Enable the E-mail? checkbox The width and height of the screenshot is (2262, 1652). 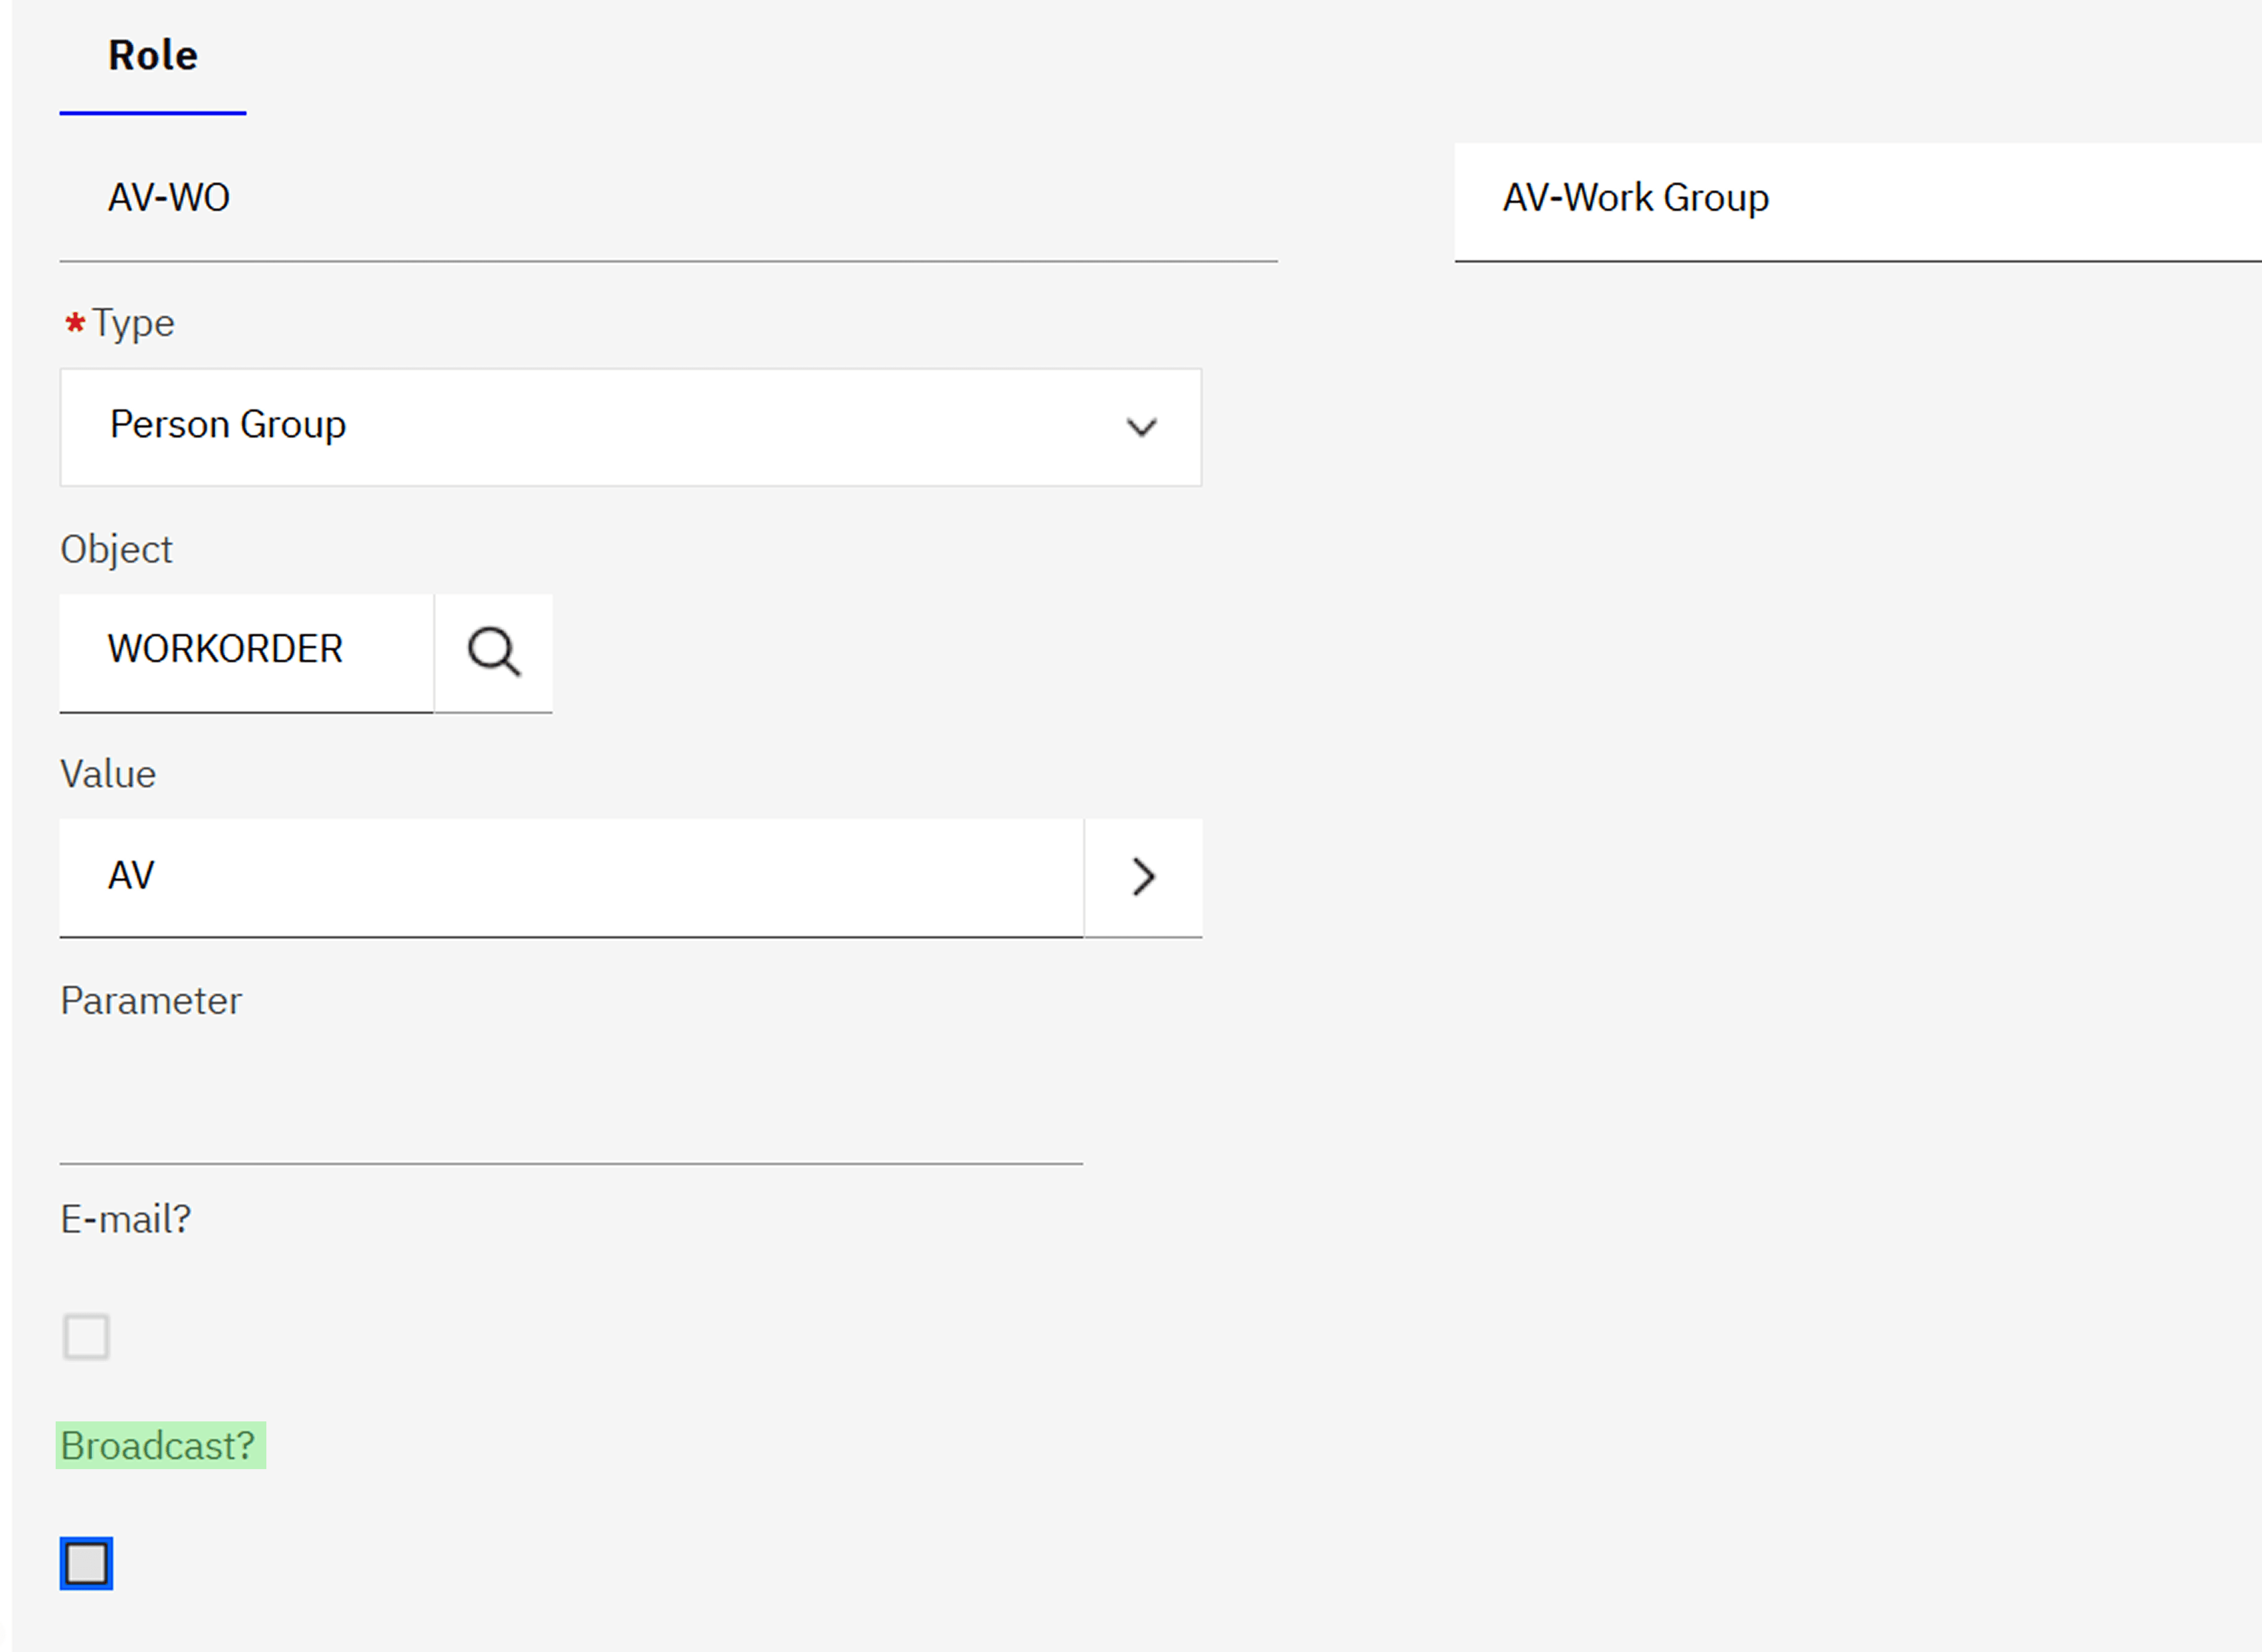pos(86,1336)
